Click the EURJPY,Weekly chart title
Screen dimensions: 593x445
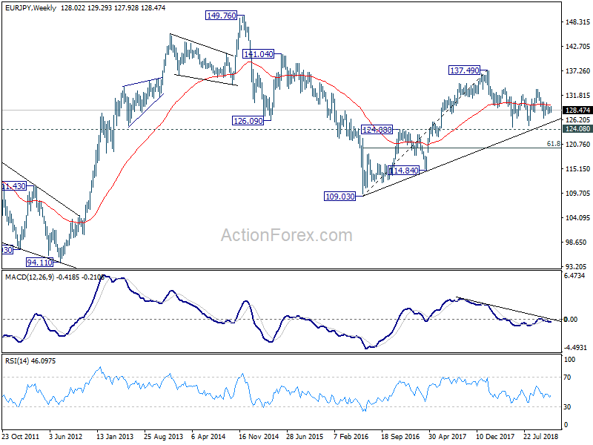[30, 8]
